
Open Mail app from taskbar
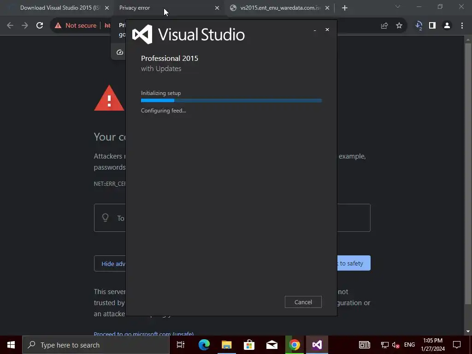click(x=272, y=345)
